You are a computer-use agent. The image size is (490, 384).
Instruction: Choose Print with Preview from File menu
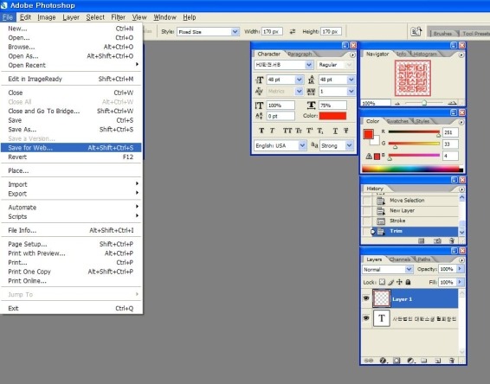pos(71,253)
